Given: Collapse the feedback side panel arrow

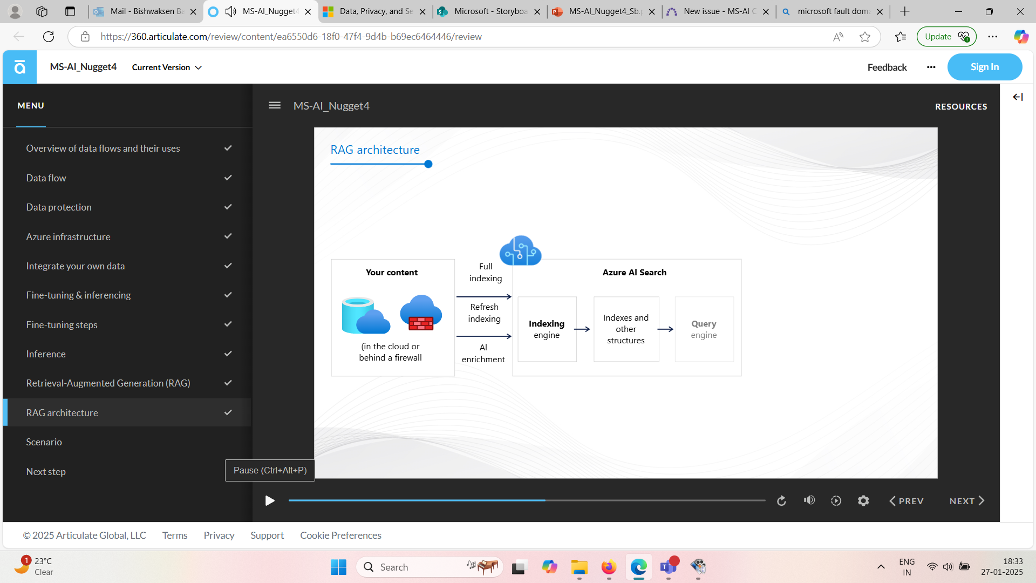Looking at the screenshot, I should [1018, 97].
